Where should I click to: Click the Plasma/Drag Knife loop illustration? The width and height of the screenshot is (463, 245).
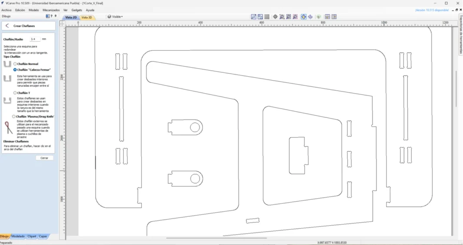[9, 128]
